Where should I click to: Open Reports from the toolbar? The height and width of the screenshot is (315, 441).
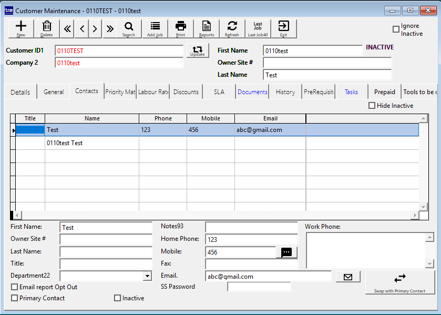pos(207,28)
